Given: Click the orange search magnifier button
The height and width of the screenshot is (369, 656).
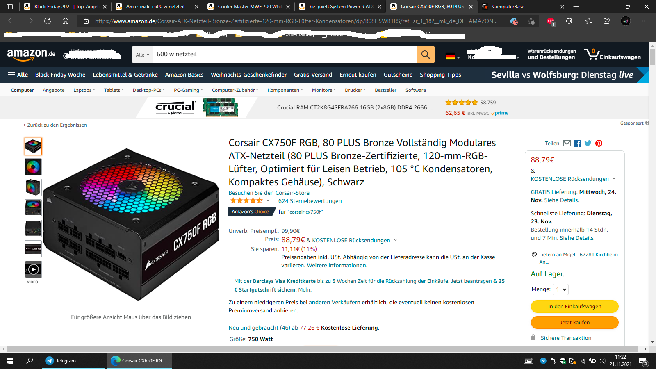Looking at the screenshot, I should (426, 55).
